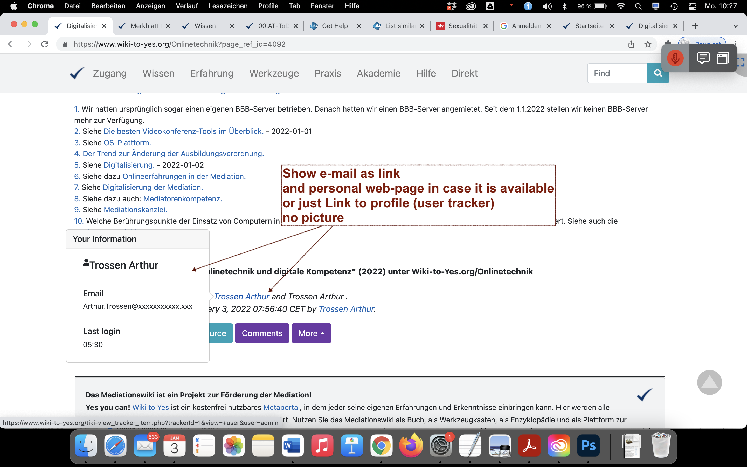Open new tab with plus button
The image size is (747, 467).
point(695,26)
